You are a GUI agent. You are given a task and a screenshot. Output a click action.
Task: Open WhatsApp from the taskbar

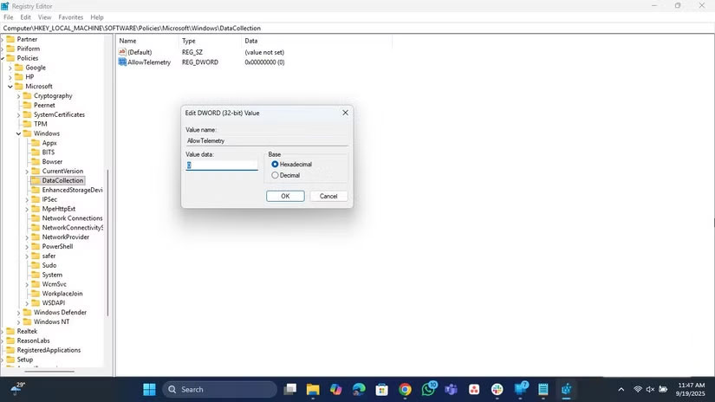click(429, 389)
